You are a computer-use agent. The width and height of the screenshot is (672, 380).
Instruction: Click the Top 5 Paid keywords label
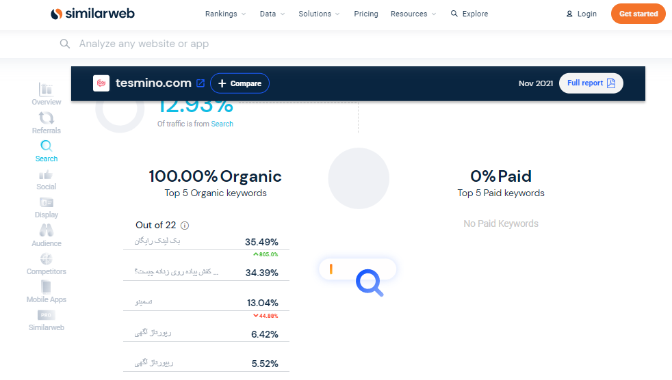click(x=500, y=193)
